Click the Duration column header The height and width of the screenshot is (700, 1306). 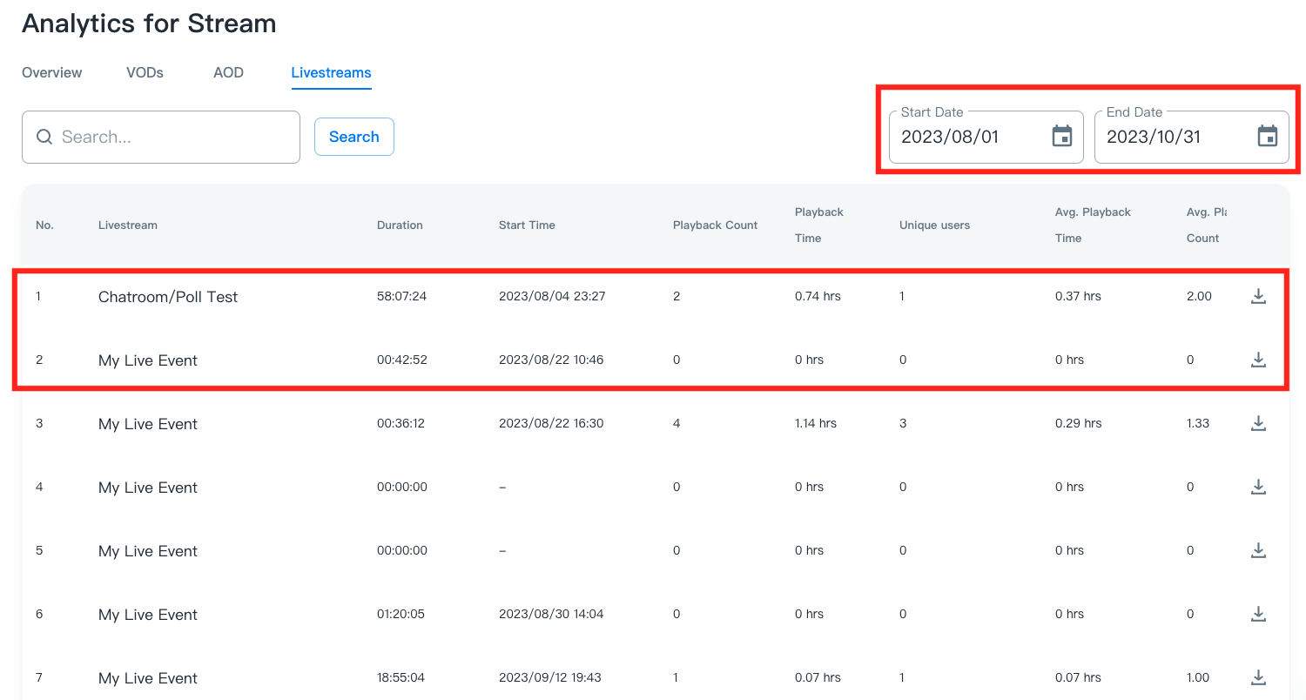click(x=400, y=225)
